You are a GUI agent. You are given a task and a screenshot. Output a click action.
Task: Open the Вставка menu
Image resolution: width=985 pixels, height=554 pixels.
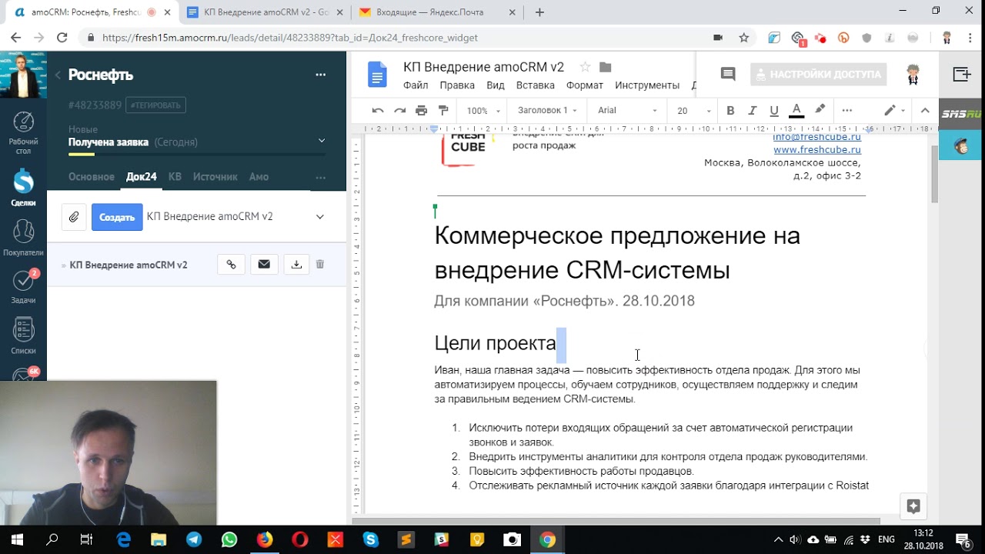point(536,85)
